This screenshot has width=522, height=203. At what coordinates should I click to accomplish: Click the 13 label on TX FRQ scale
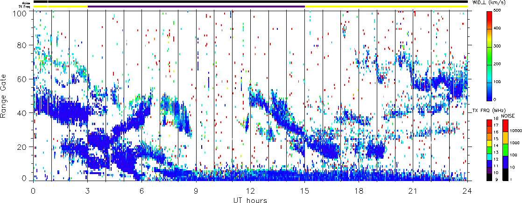[496, 153]
